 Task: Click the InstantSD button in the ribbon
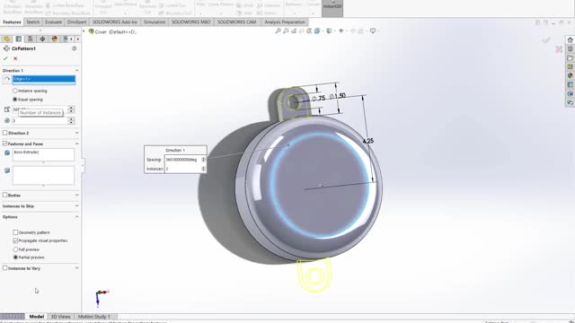pyautogui.click(x=332, y=6)
